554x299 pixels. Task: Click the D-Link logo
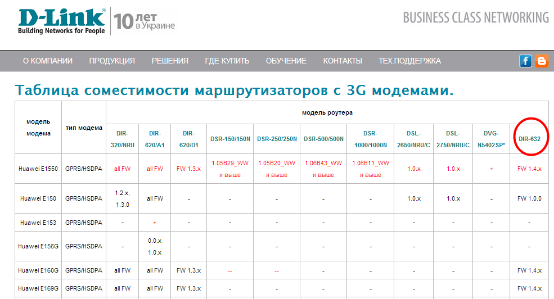coord(62,21)
